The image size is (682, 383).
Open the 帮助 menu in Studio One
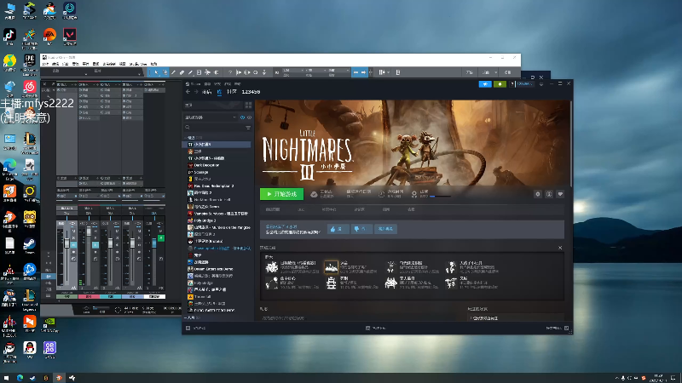point(153,64)
